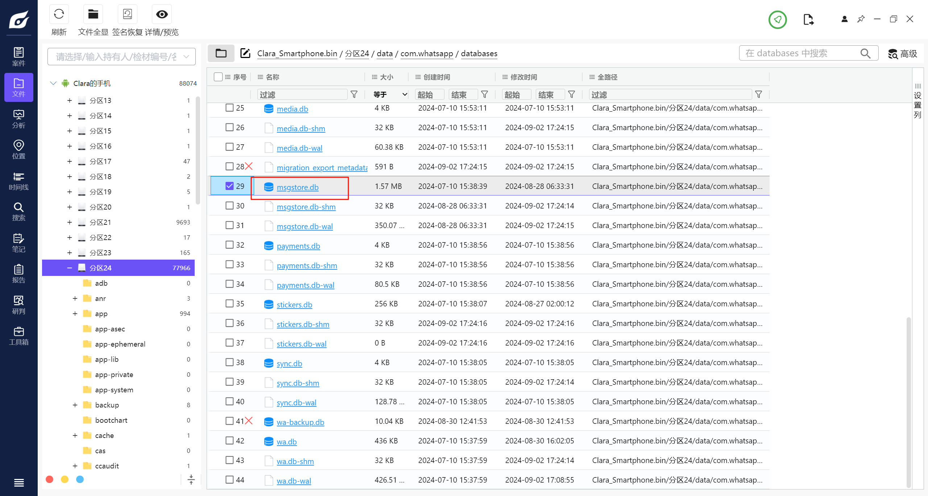Open the 详情/预览 eye preview icon
This screenshot has width=928, height=496.
point(162,15)
